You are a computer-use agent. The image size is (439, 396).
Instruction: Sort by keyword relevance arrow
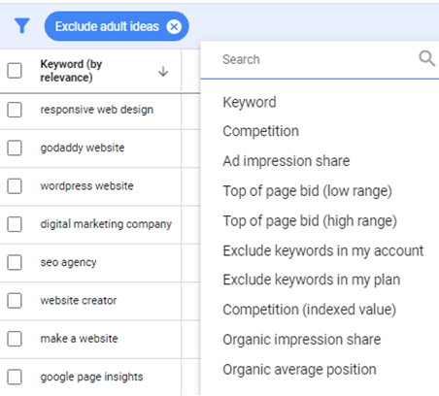163,71
